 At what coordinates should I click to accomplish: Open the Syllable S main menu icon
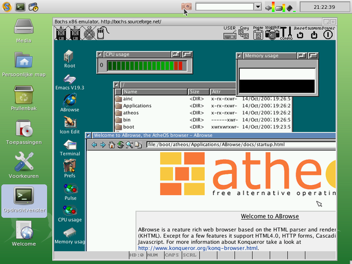7,7
